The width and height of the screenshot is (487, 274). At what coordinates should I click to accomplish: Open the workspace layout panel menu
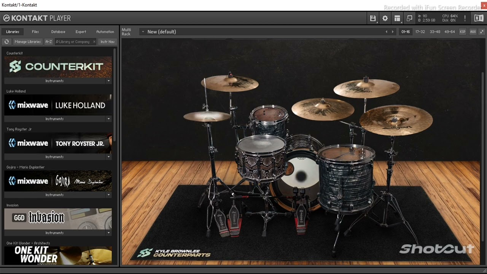[397, 18]
